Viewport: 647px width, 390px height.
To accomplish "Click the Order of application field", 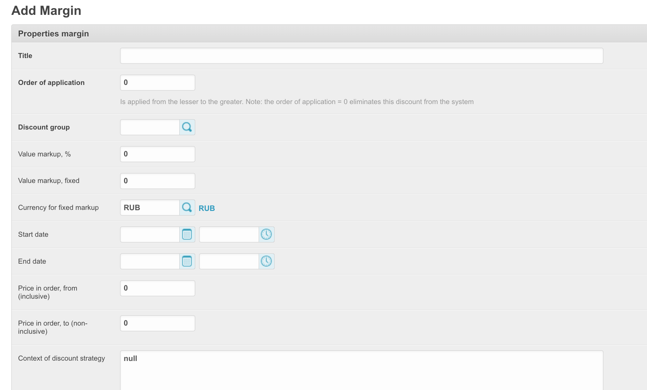I will point(157,82).
